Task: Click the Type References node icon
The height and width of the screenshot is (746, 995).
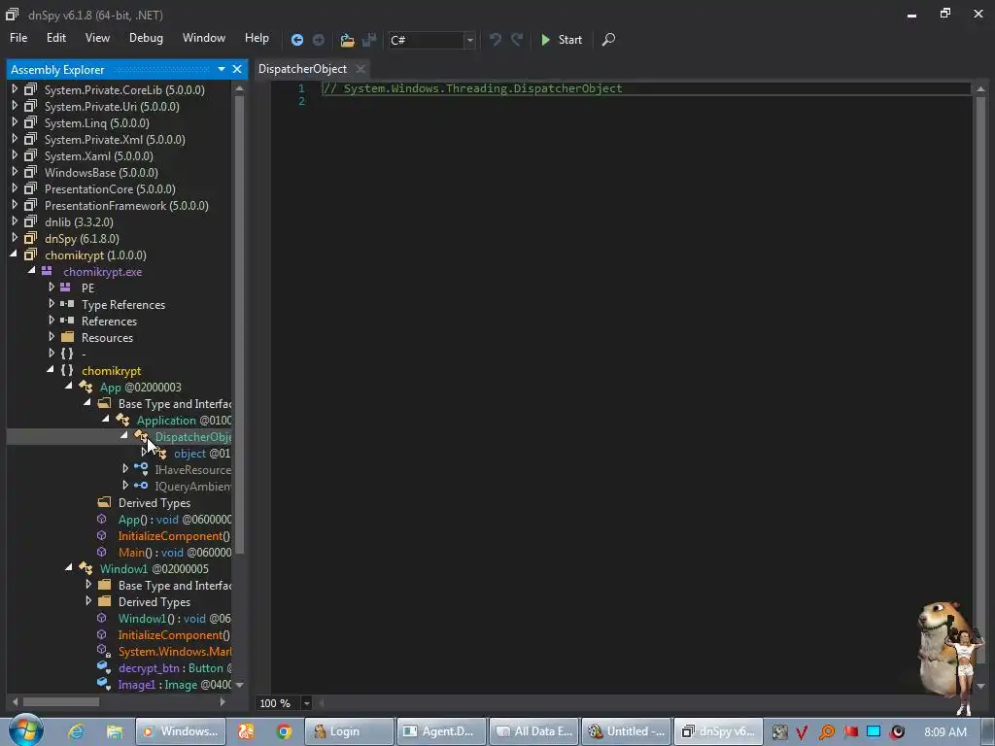Action: [x=67, y=304]
